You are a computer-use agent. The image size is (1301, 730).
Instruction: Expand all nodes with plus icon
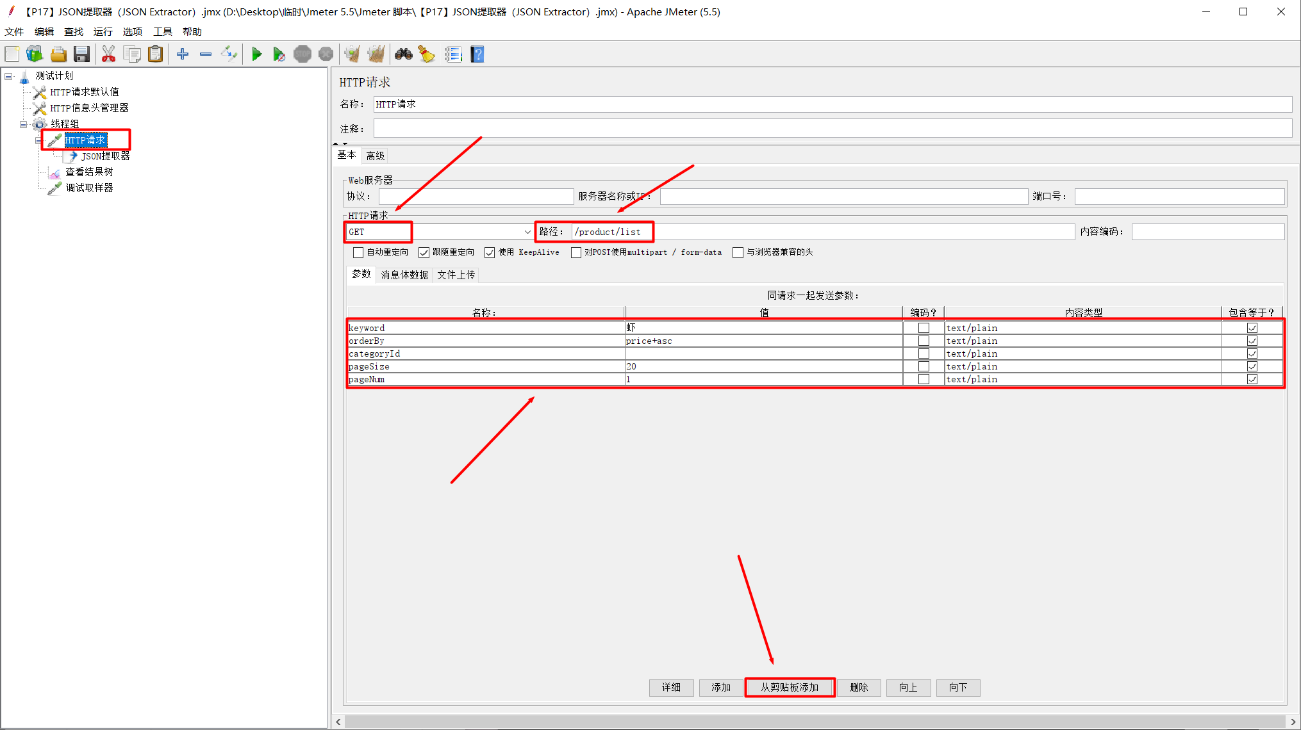click(183, 54)
